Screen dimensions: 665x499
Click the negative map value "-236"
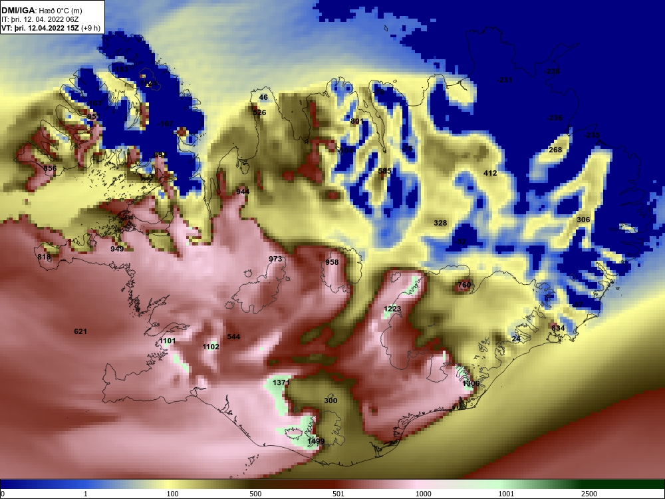tap(555, 118)
